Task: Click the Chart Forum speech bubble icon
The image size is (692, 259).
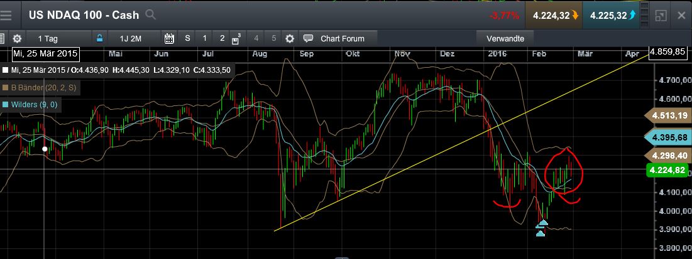Action: tap(308, 38)
